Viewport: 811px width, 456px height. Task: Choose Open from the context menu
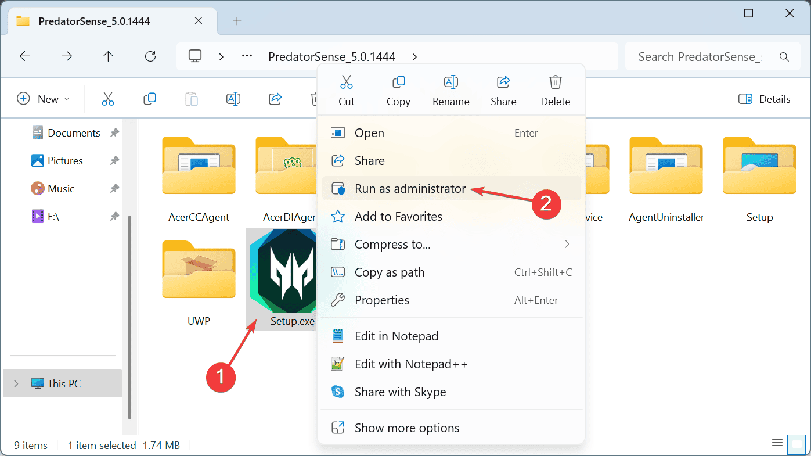tap(451, 133)
